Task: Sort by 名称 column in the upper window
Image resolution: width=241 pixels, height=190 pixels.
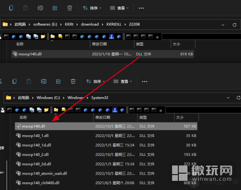Action: click(x=20, y=44)
